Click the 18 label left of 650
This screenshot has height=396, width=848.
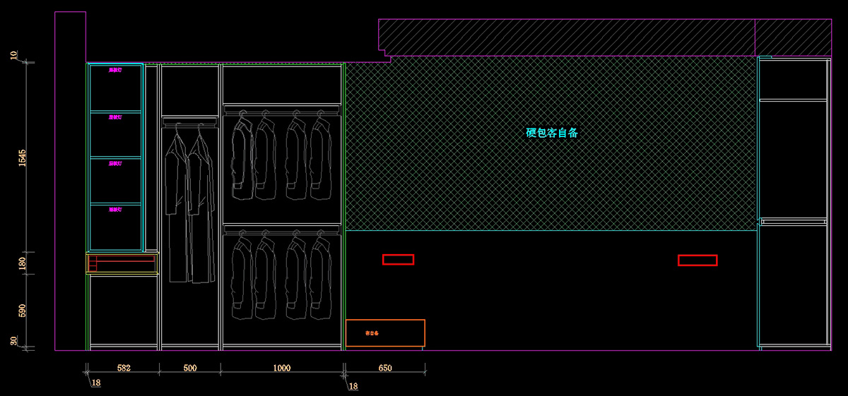[x=353, y=386]
